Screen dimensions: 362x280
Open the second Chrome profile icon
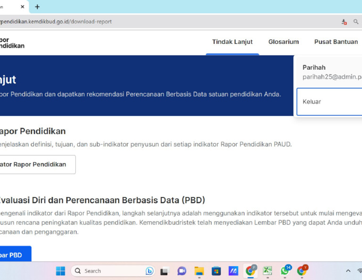pyautogui.click(x=302, y=270)
